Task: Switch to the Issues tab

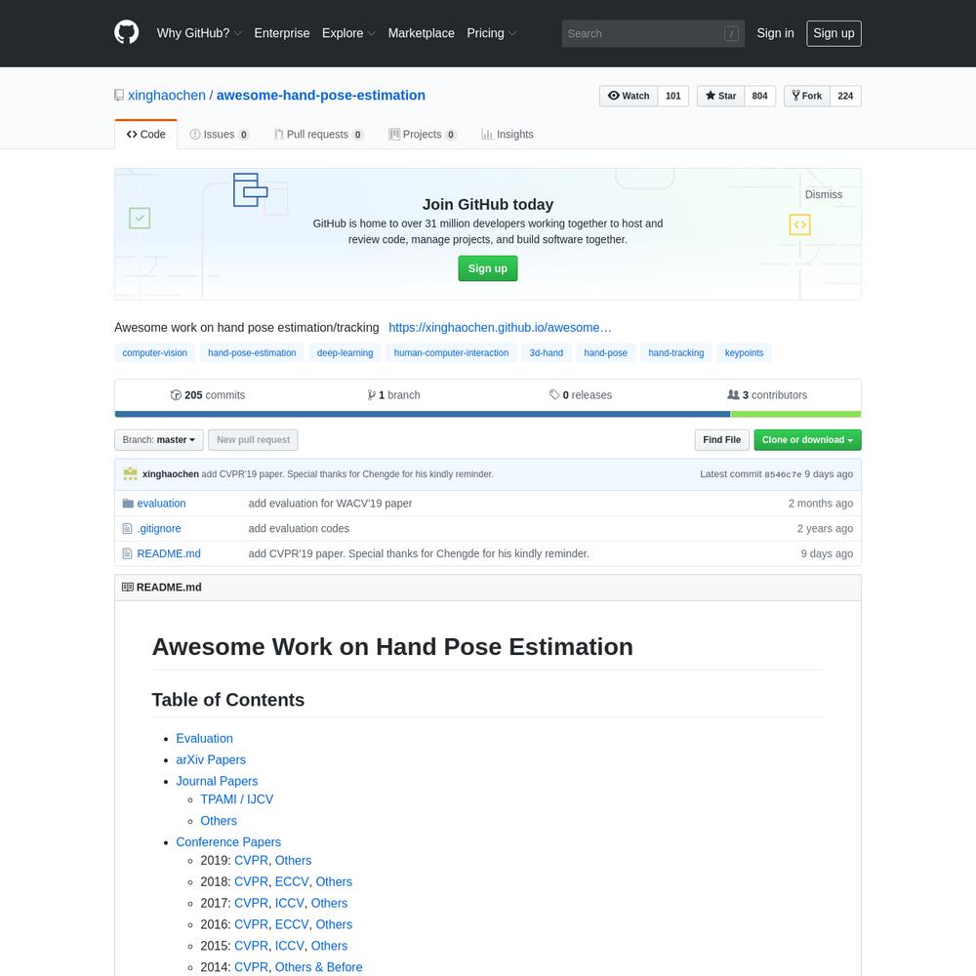Action: point(219,135)
